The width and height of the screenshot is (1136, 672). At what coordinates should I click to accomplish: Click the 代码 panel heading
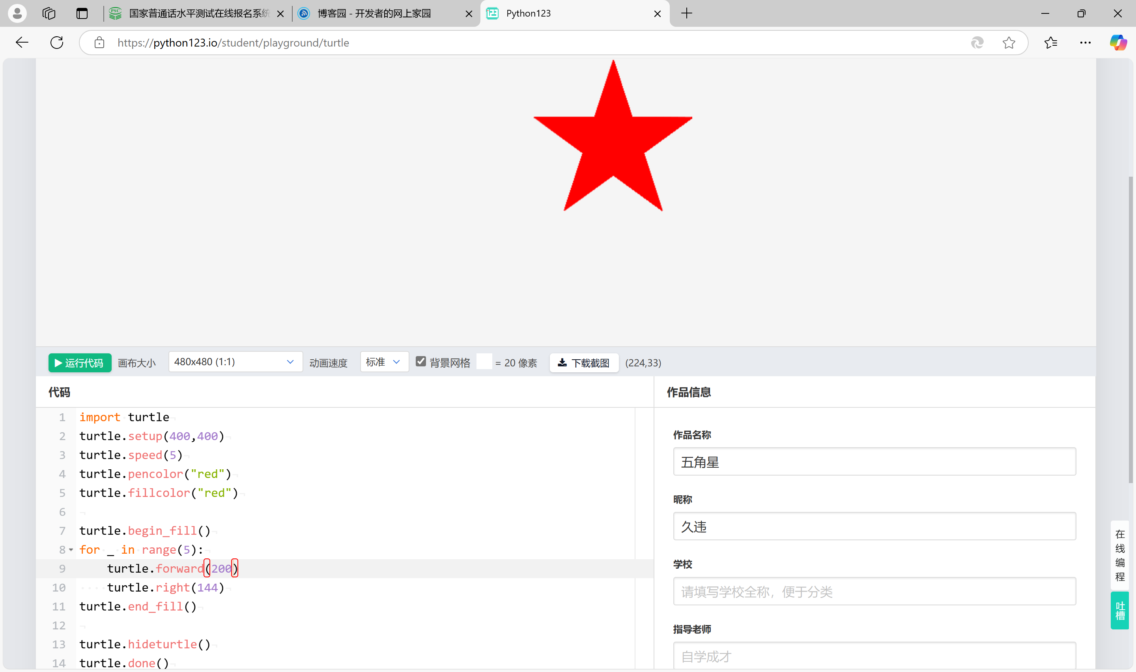(x=59, y=392)
